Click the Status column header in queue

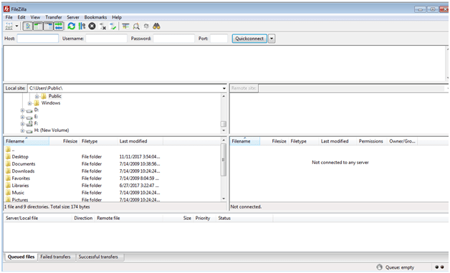(x=244, y=218)
